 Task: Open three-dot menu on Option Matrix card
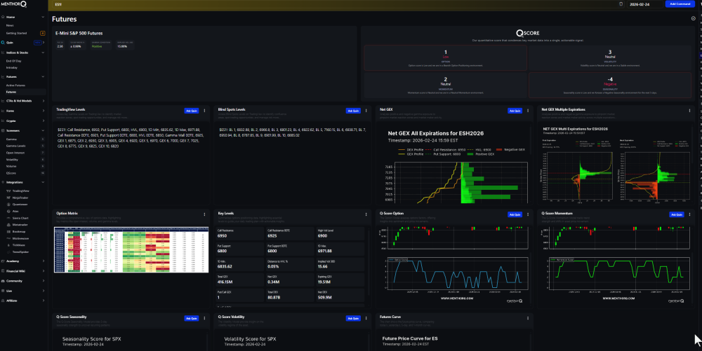(x=204, y=214)
